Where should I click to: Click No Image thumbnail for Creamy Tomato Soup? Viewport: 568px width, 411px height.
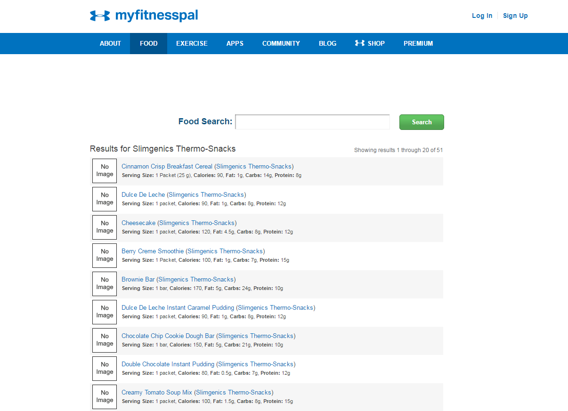tap(105, 397)
